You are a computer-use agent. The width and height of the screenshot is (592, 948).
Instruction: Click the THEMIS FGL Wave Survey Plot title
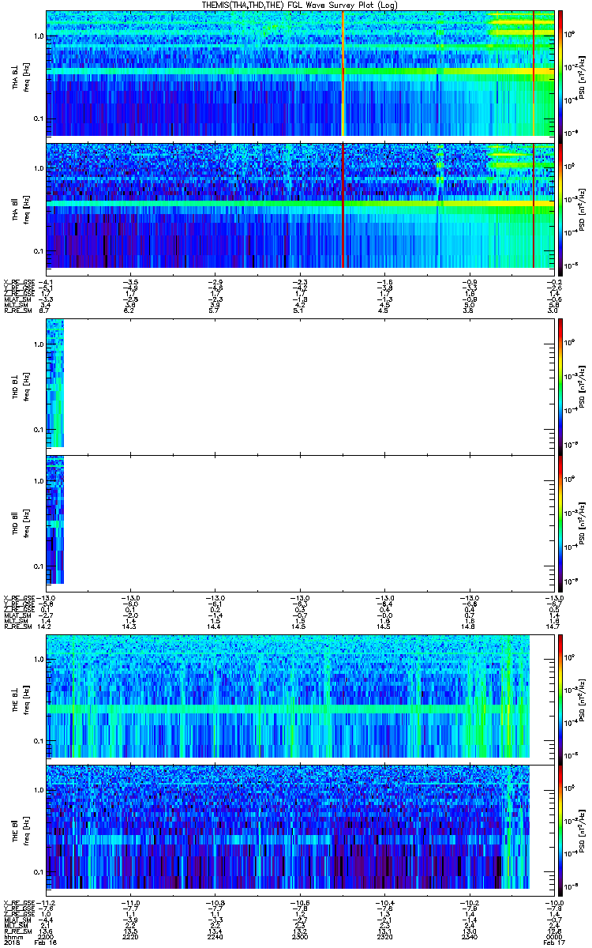click(x=301, y=5)
